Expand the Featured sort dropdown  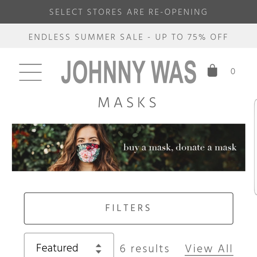coord(69,245)
